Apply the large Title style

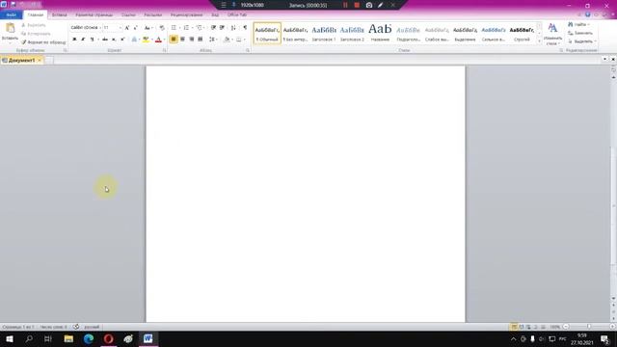tap(380, 33)
